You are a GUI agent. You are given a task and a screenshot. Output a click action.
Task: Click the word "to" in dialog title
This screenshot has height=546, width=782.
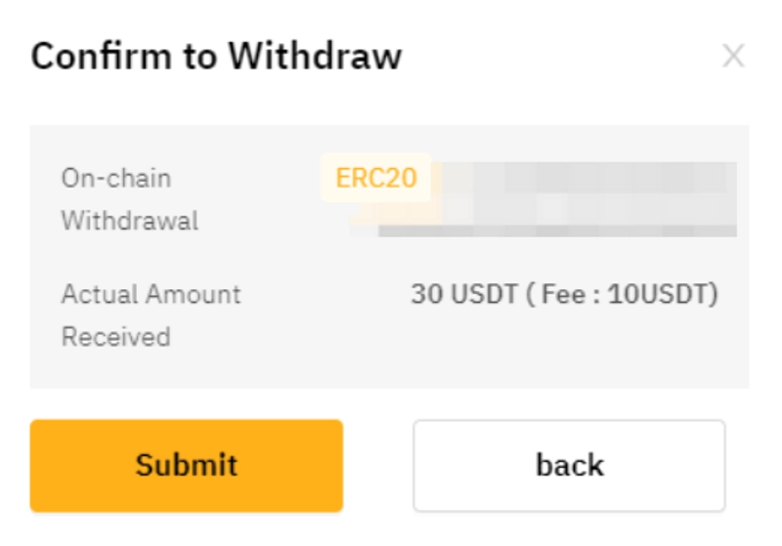click(x=199, y=57)
